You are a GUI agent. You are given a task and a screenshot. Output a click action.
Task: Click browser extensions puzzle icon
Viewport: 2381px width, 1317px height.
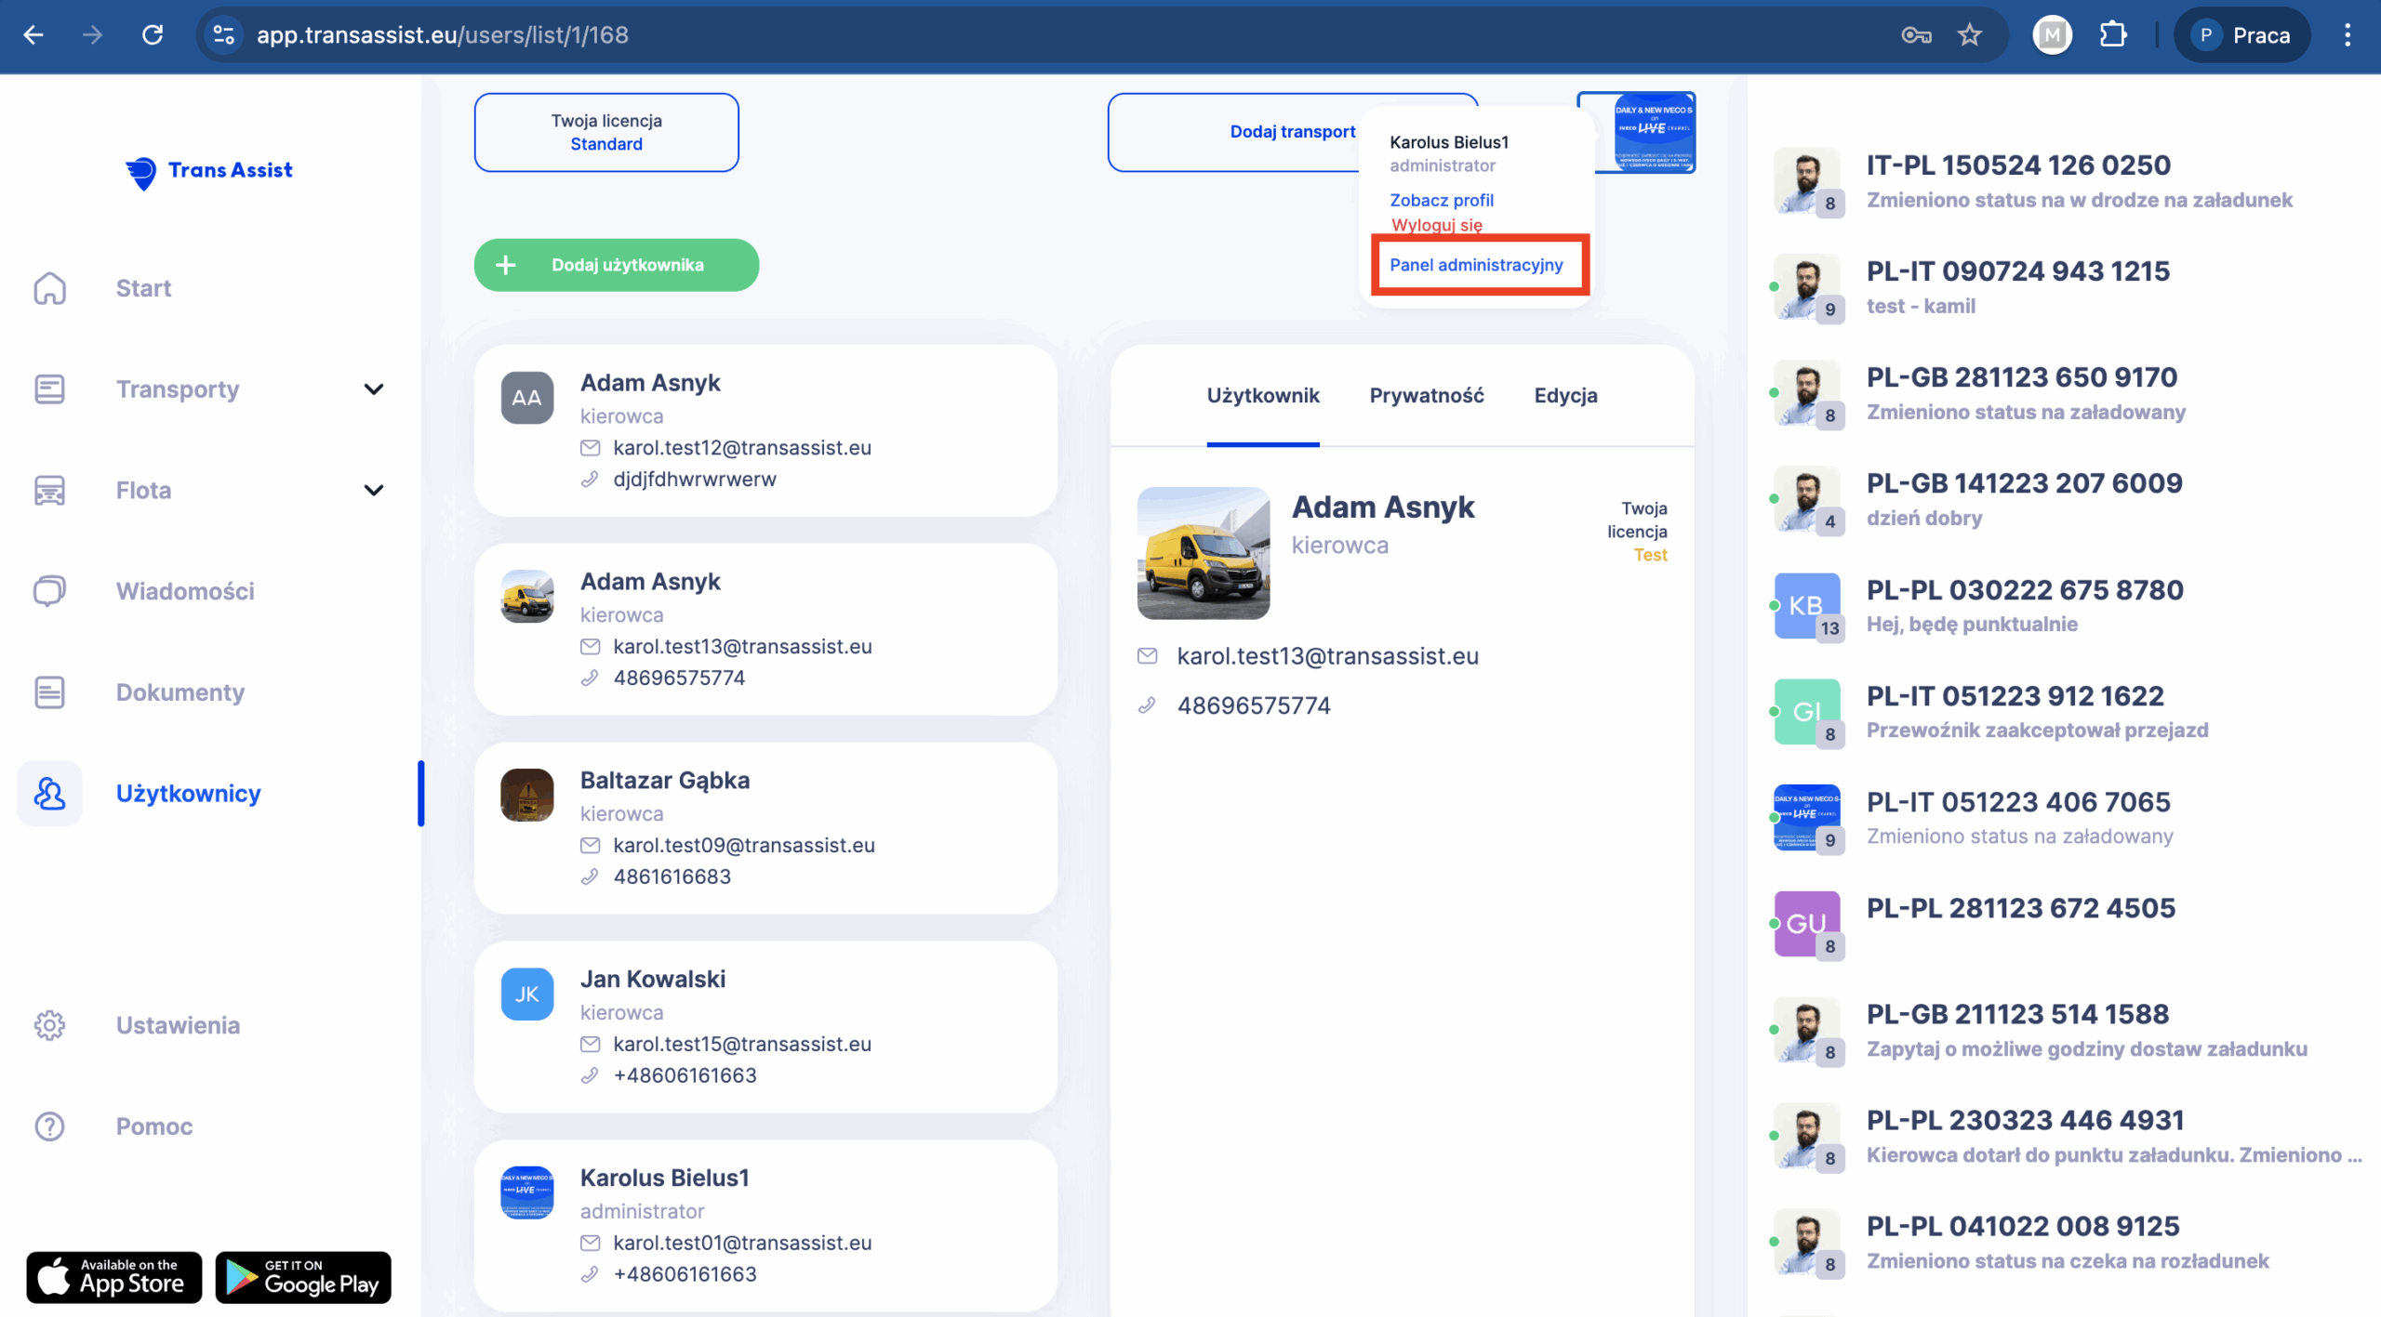(2112, 35)
